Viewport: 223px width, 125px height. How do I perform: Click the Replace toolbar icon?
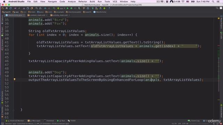[x=40, y=8]
